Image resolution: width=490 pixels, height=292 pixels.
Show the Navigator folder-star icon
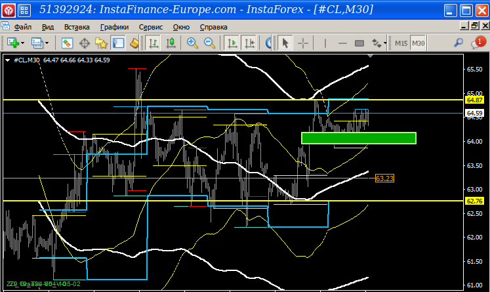point(101,43)
